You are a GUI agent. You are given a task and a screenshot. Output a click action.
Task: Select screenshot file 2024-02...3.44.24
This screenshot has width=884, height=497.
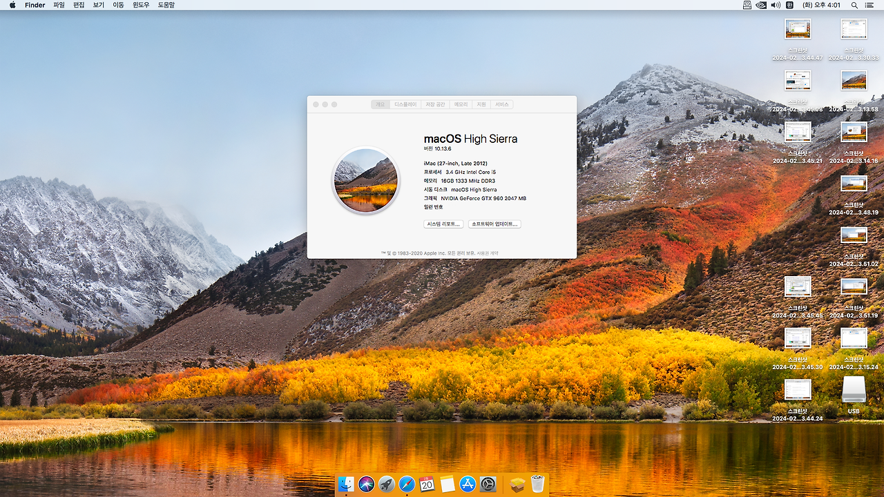click(798, 400)
